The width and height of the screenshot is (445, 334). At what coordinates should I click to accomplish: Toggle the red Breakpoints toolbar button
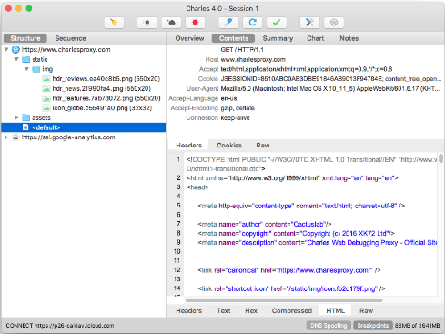click(195, 23)
